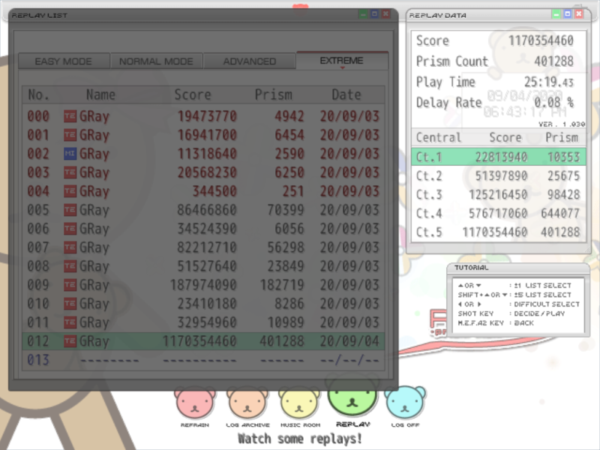Select replay 011 with score 32954960
The image size is (600, 450).
pos(203,322)
